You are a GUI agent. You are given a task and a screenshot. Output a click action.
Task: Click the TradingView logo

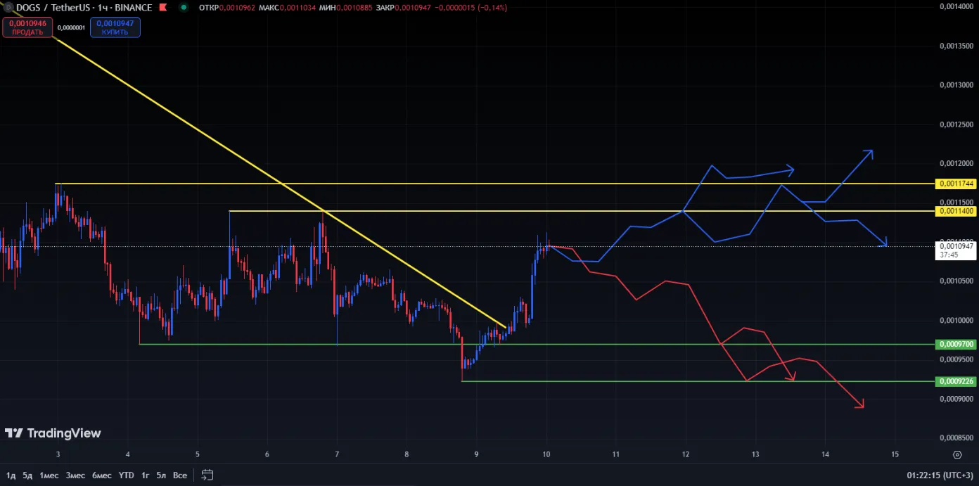(x=53, y=433)
